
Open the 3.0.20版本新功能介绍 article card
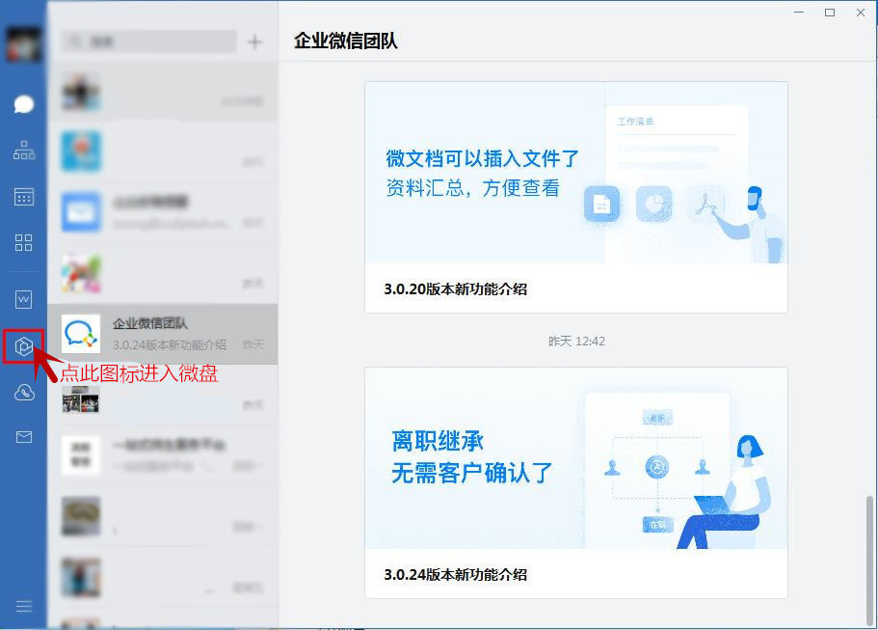point(576,197)
